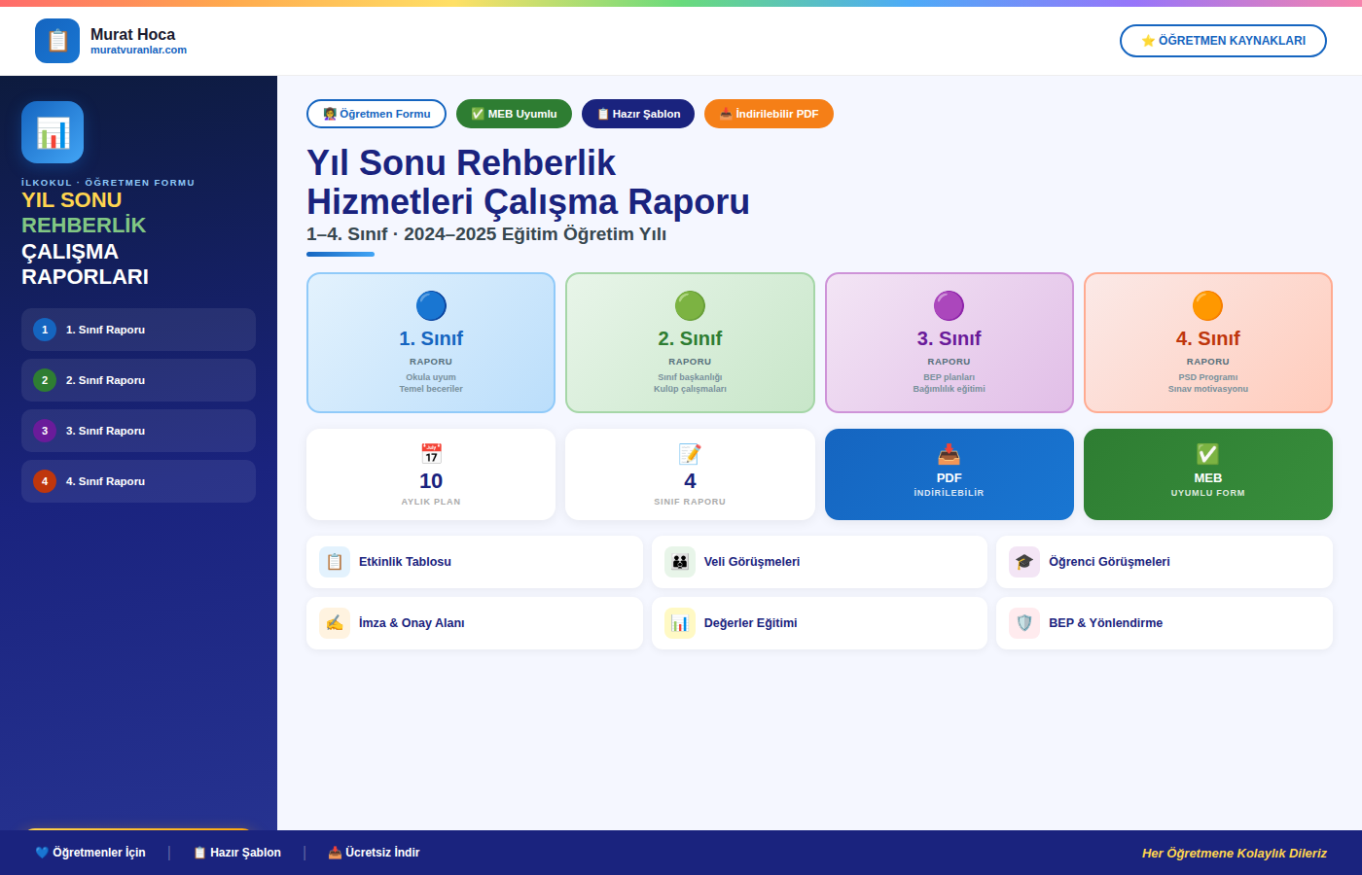Viewport: 1362px width, 875px height.
Task: Click the PDF İNDİRİLEBİLİR label text
Action: click(x=949, y=493)
